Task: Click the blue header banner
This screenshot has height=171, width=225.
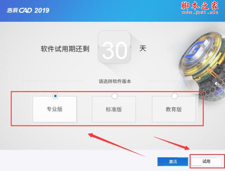Action: (x=113, y=11)
